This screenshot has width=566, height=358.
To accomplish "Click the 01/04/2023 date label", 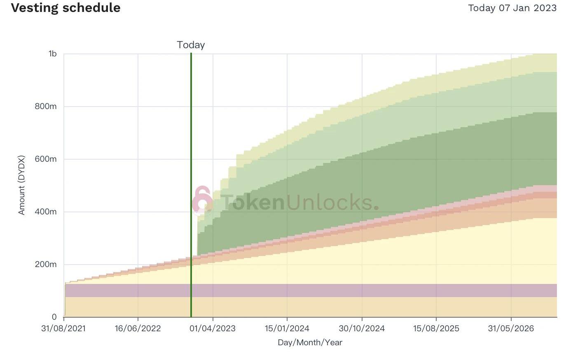I will (213, 328).
